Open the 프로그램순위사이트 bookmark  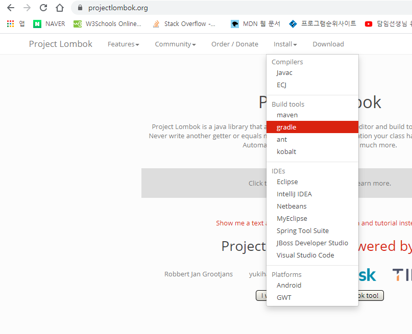[x=322, y=24]
